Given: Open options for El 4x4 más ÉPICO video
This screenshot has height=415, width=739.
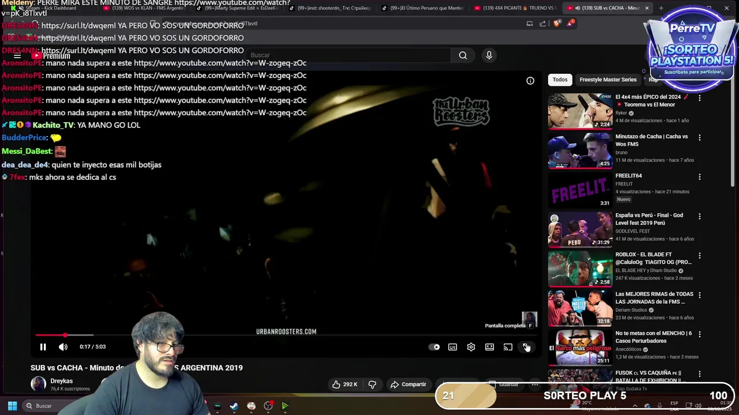Looking at the screenshot, I should coord(700,98).
